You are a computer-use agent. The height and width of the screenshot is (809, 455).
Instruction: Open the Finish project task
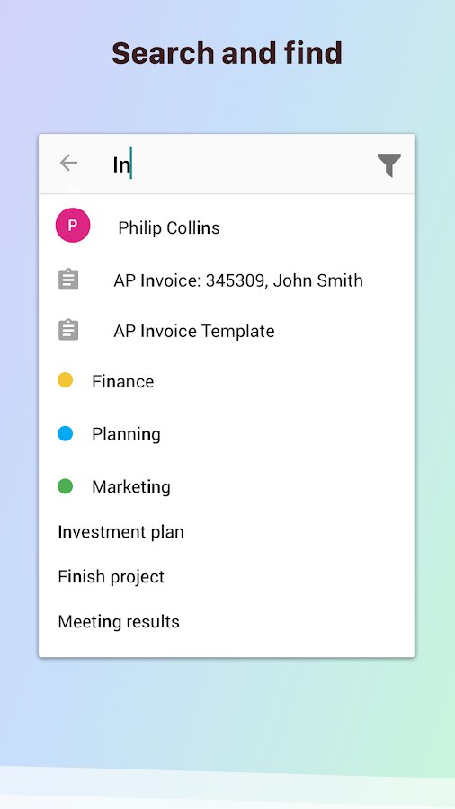pyautogui.click(x=227, y=577)
